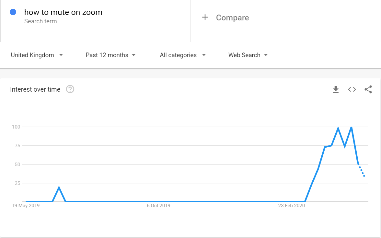Click the 23 Feb 2020 axis date label
The image size is (381, 238).
coord(292,205)
